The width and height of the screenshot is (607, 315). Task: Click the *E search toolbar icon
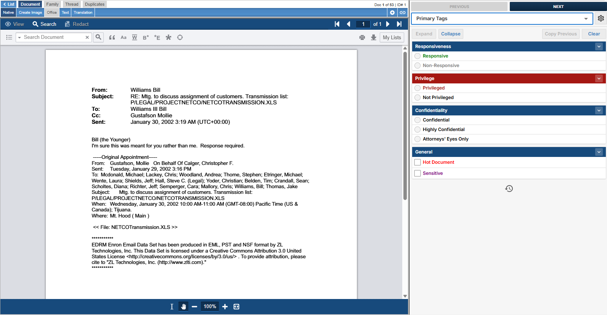pos(157,37)
